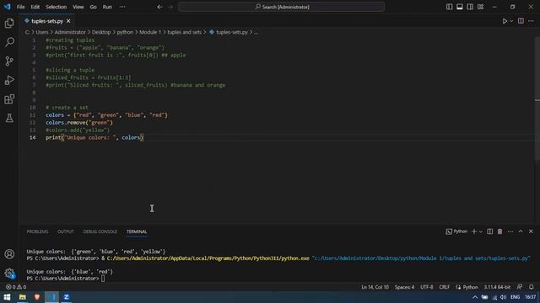Click line 11 colors set definition
The height and width of the screenshot is (303, 540).
106,115
